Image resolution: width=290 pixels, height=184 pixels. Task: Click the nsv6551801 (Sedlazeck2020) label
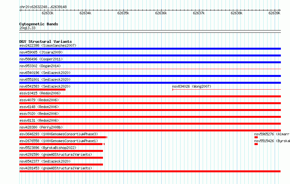45,80
